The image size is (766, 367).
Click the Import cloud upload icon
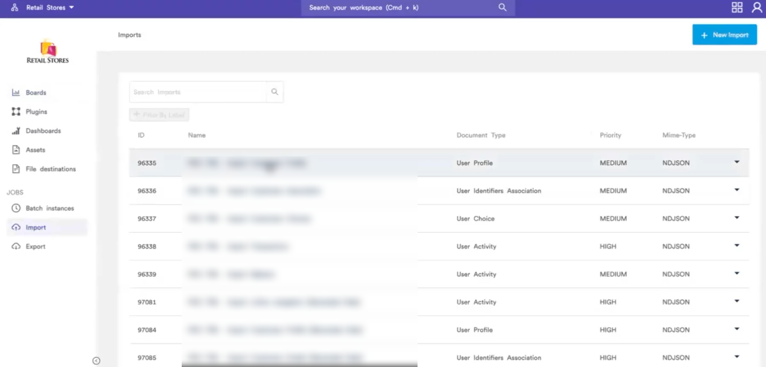(x=16, y=227)
